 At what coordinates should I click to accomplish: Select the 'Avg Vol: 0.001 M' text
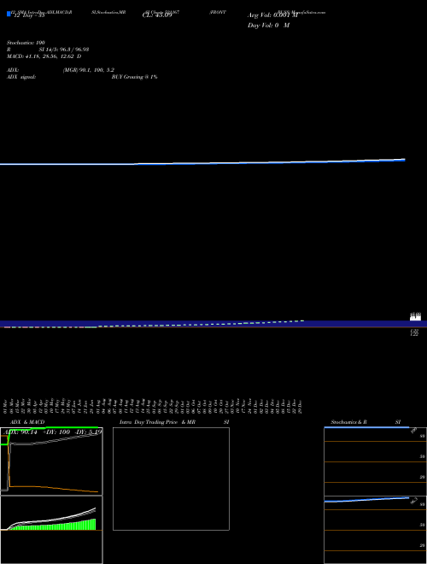pyautogui.click(x=272, y=15)
